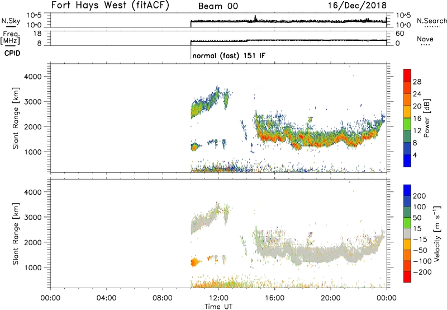Click the orange velocity echo patch near 1200 km

[x=194, y=262]
